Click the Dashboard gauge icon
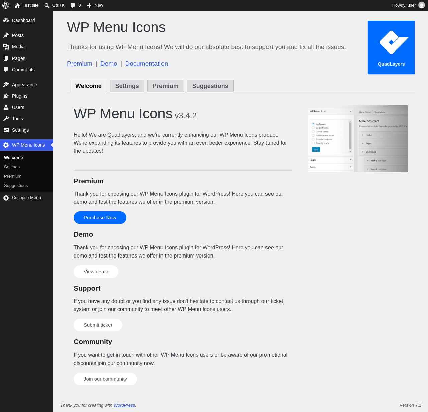The image size is (428, 412). [x=6, y=20]
